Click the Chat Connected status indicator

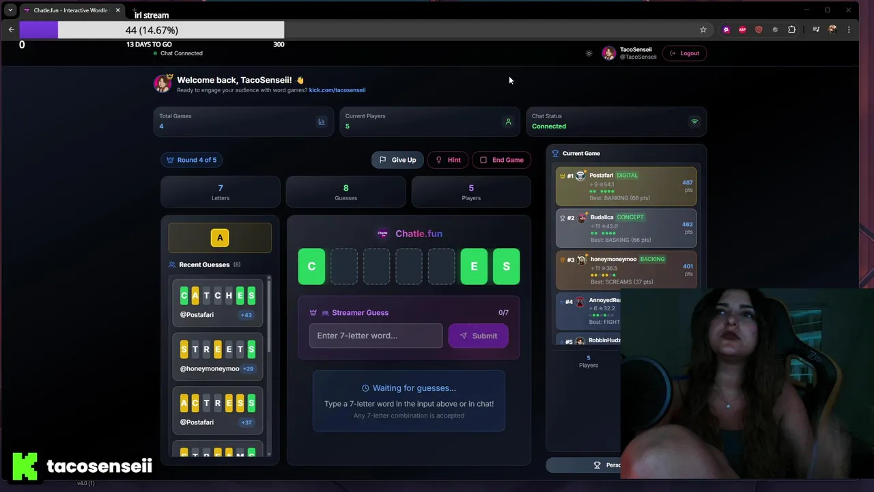pyautogui.click(x=178, y=53)
